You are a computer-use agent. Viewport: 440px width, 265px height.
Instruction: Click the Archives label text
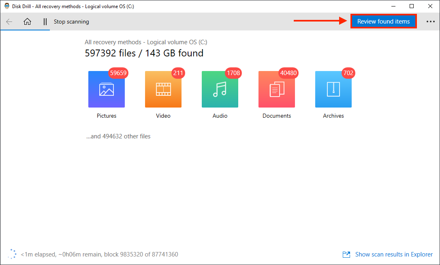(x=333, y=116)
